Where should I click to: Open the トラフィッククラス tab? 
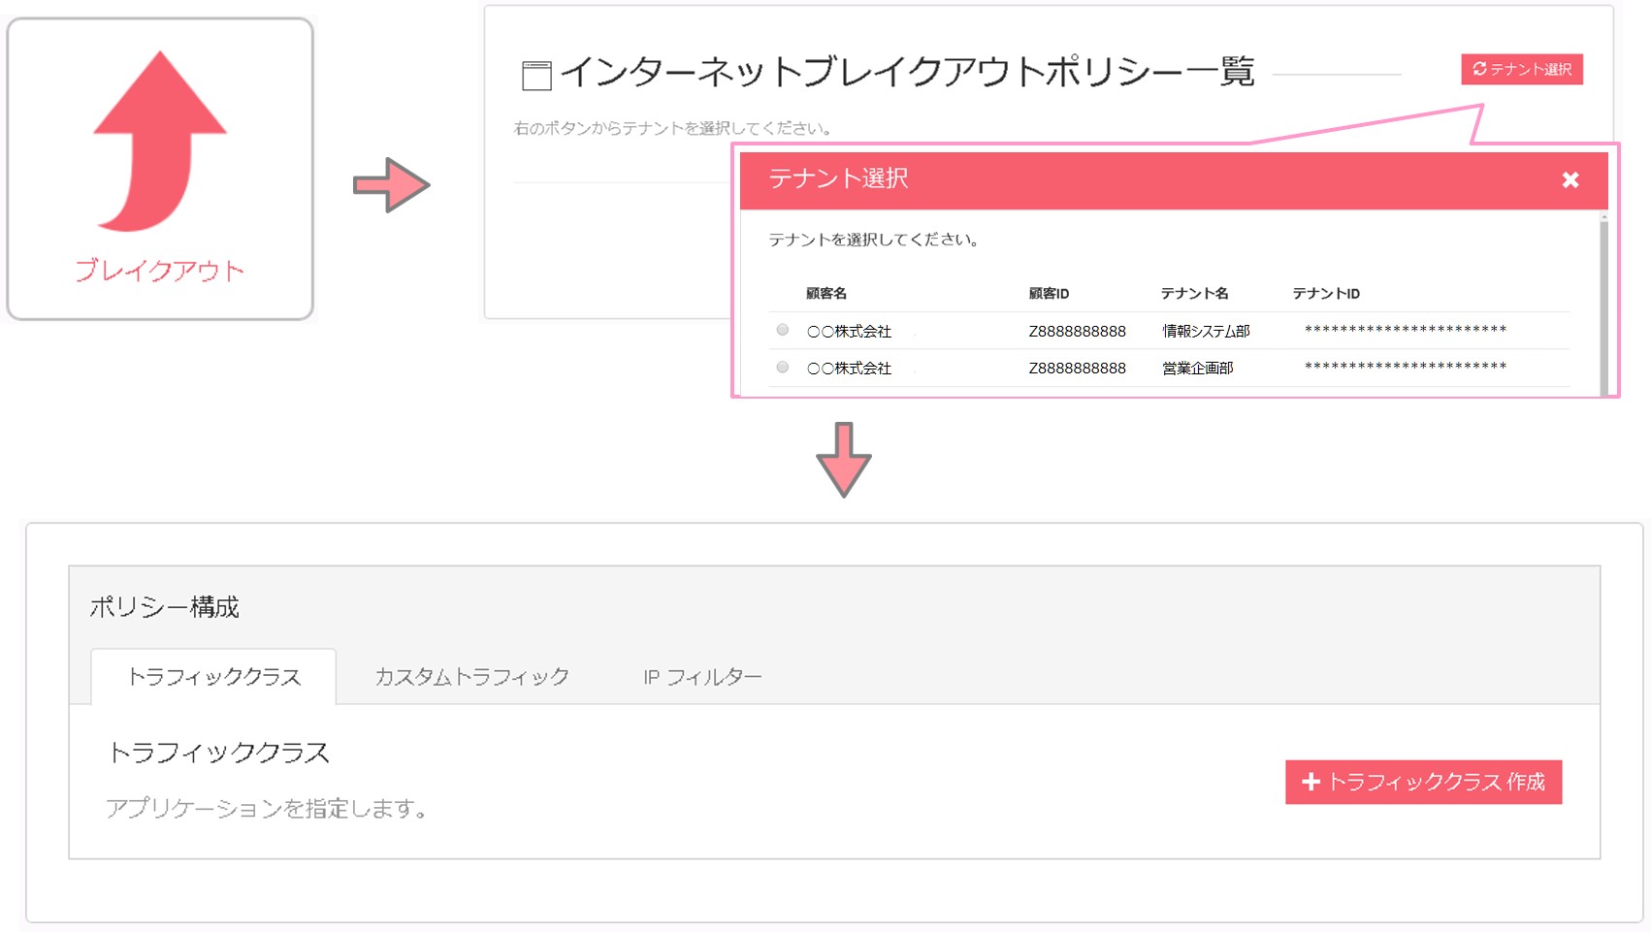(213, 677)
